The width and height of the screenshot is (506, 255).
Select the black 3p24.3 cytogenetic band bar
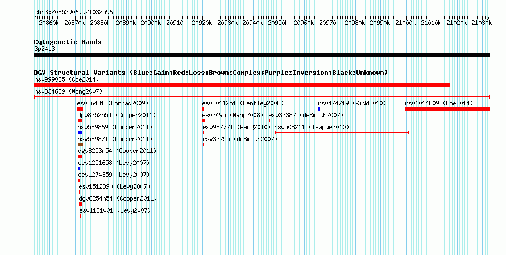pyautogui.click(x=262, y=55)
